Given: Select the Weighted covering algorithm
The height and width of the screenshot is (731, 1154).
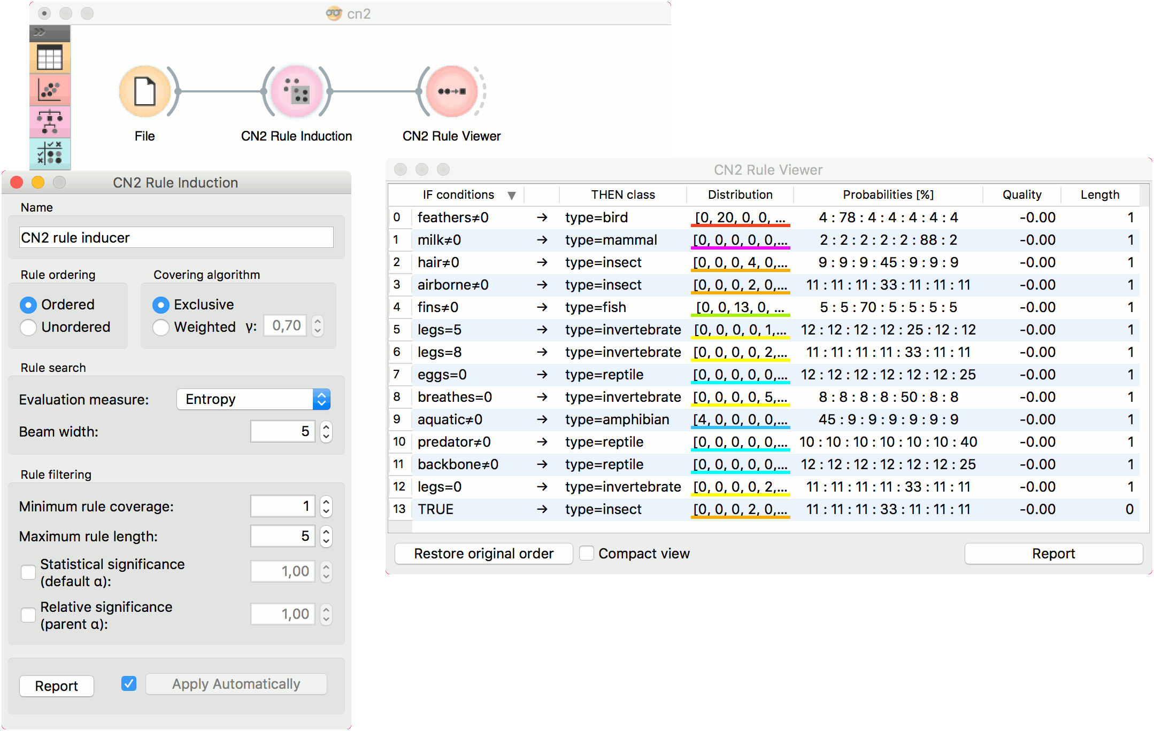Looking at the screenshot, I should click(160, 327).
